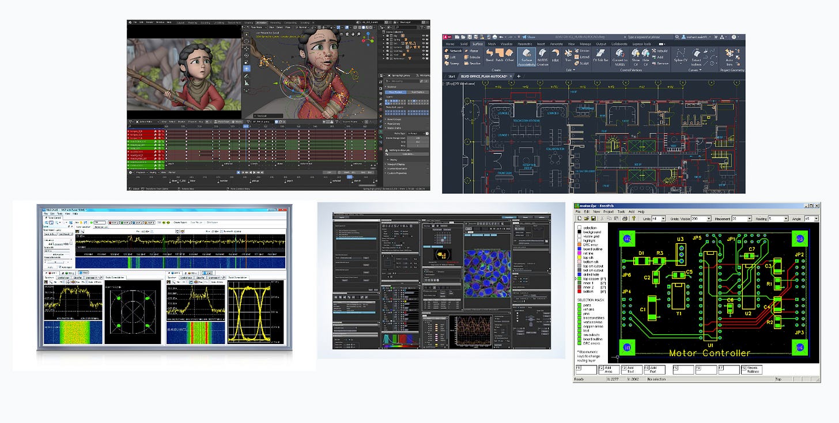Click the printer icon in FreePCB toolbar
The image size is (839, 423).
[x=625, y=219]
